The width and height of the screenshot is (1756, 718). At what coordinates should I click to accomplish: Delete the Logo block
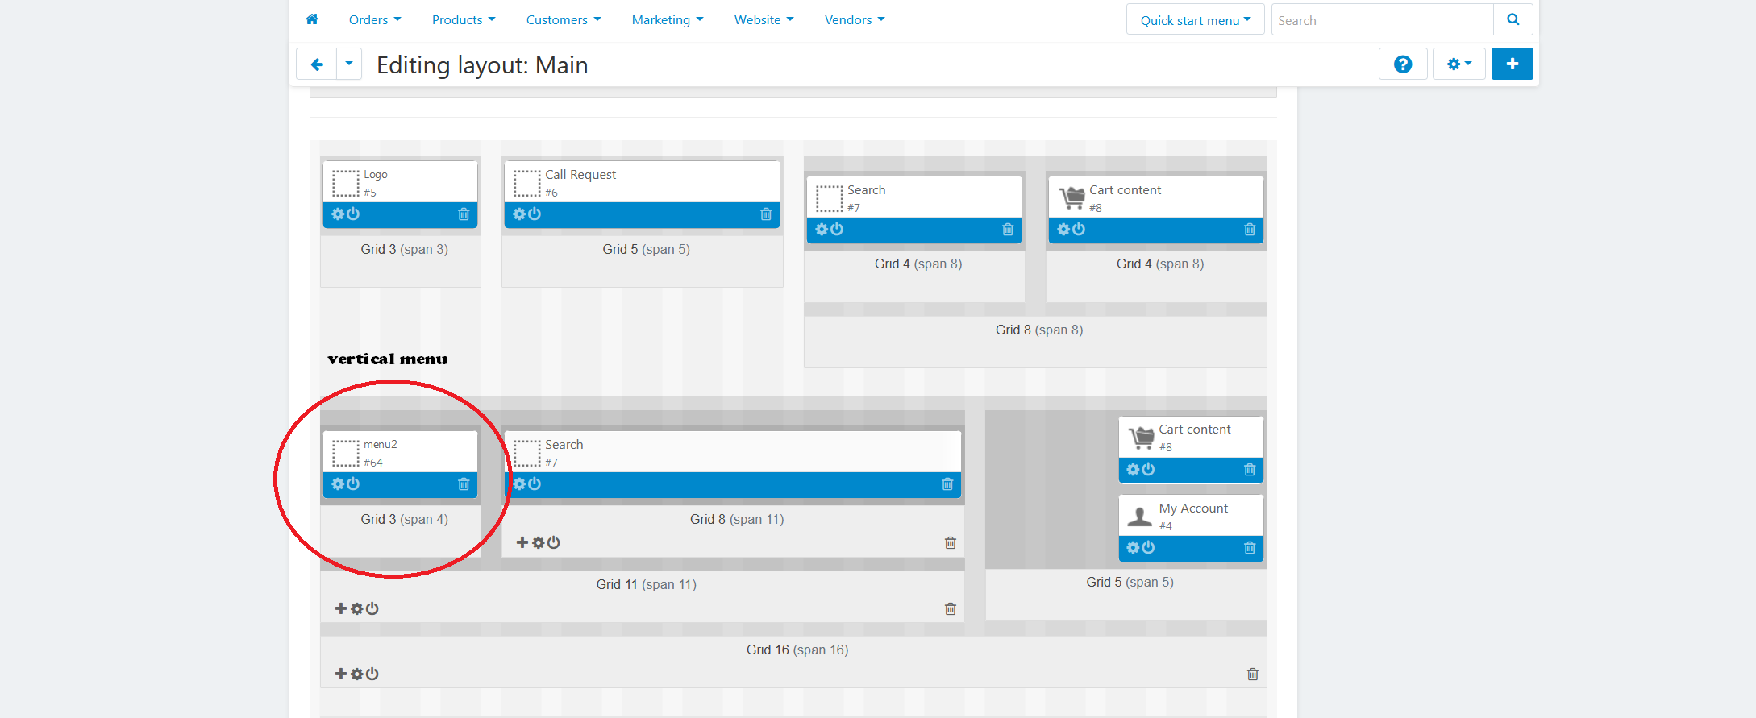pos(464,214)
